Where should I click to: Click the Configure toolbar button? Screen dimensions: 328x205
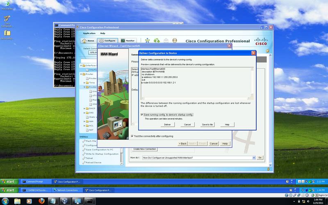point(107,41)
